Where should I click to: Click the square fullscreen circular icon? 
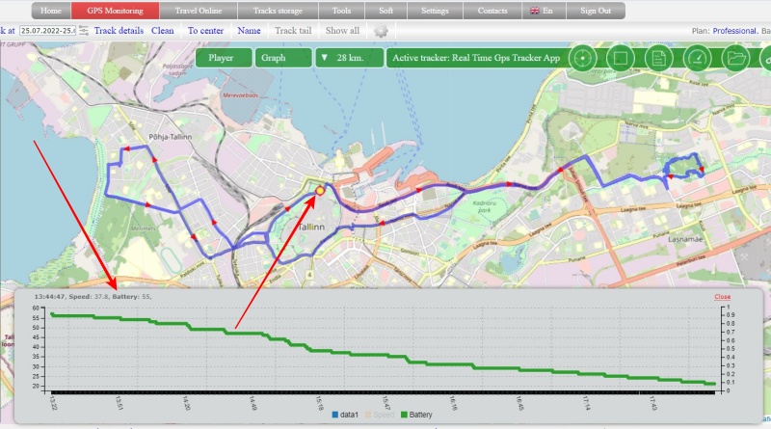point(621,58)
